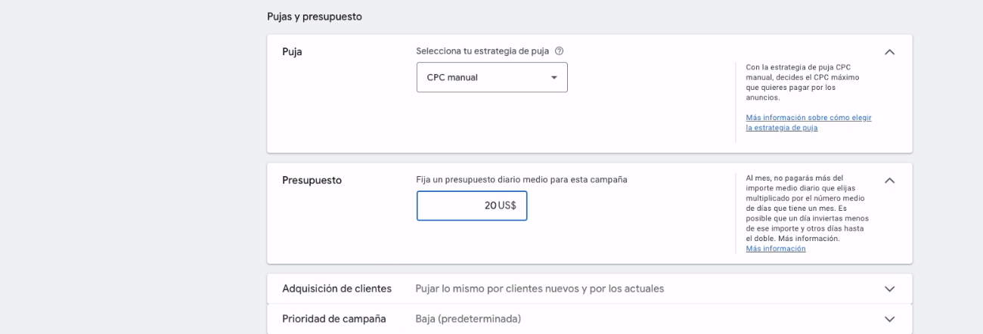This screenshot has height=334, width=983.
Task: Click the Prioridad de campaña row title
Action: pos(333,319)
